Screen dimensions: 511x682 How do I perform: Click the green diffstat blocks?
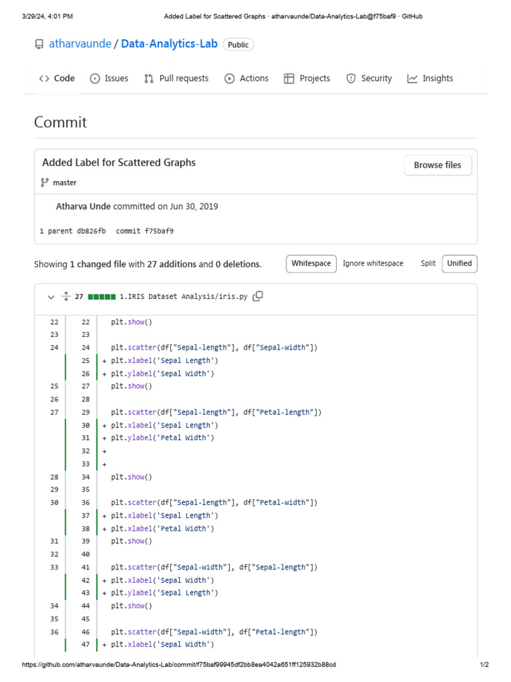[102, 297]
